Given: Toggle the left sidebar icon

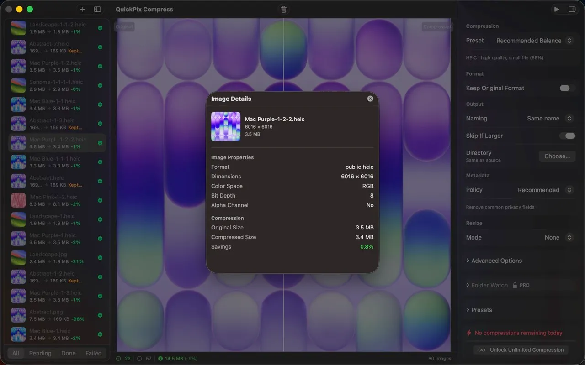Looking at the screenshot, I should tap(97, 9).
